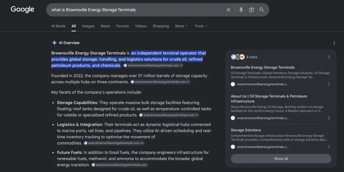Click highlighted text 'an independent terminal operator that'
The height and width of the screenshot is (172, 344).
168,53
